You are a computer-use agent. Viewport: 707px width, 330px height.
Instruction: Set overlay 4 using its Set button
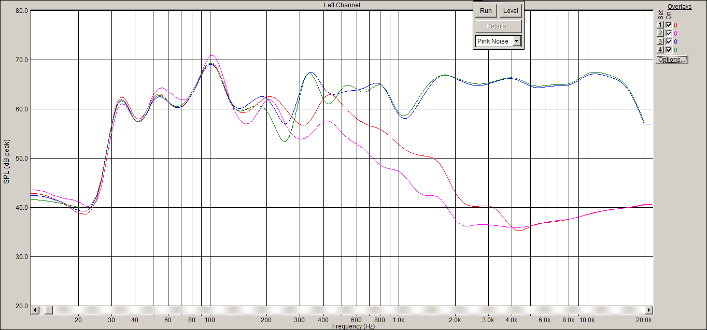click(660, 50)
